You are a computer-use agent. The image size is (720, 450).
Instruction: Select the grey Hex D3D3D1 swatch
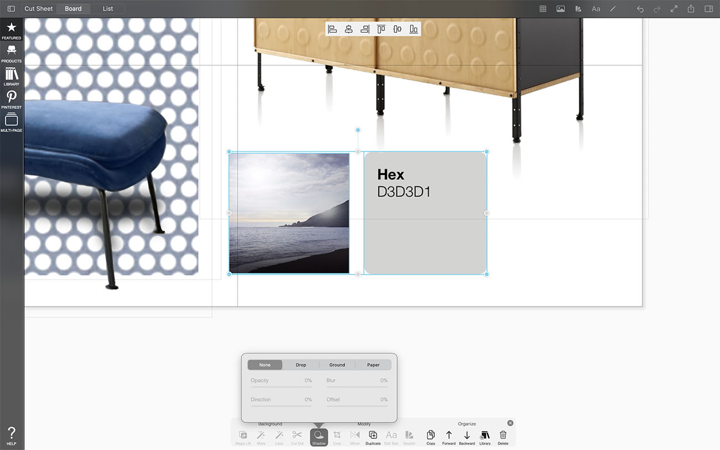(425, 232)
